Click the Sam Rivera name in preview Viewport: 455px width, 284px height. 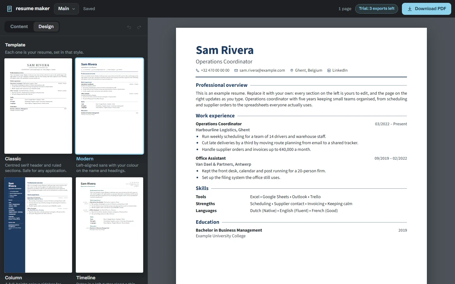pos(225,50)
